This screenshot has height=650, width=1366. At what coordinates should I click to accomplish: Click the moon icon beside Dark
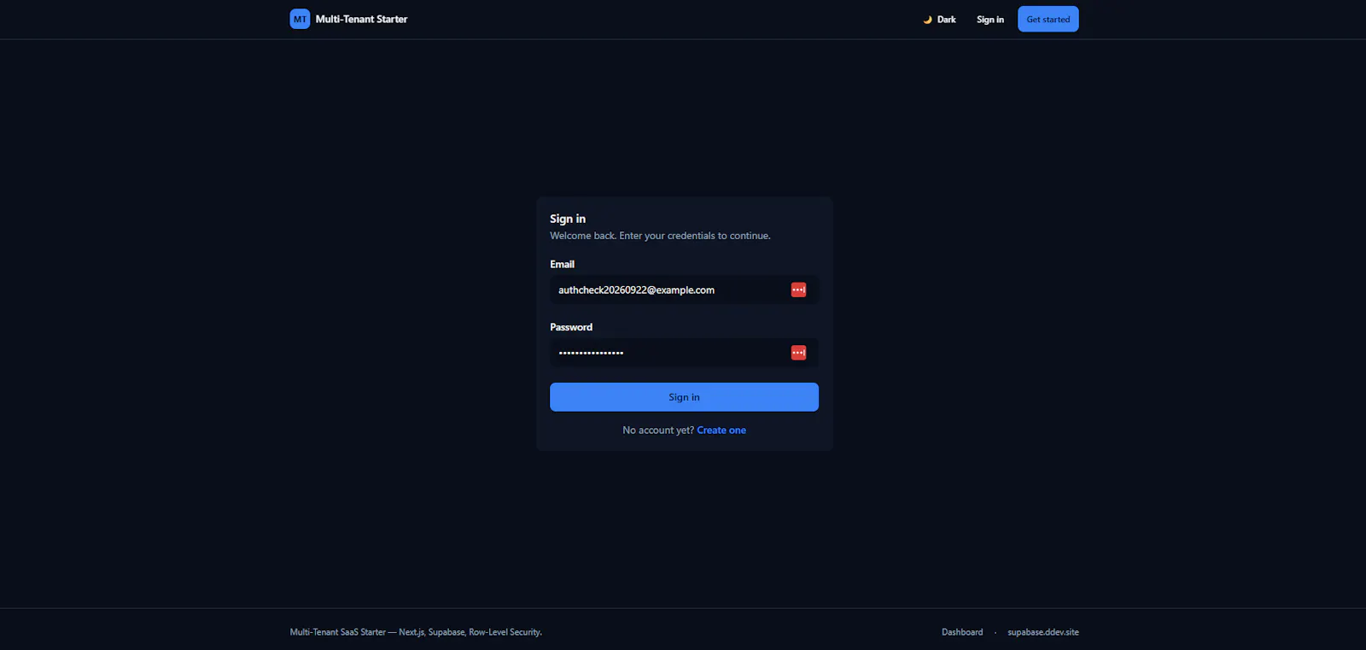[x=927, y=20]
